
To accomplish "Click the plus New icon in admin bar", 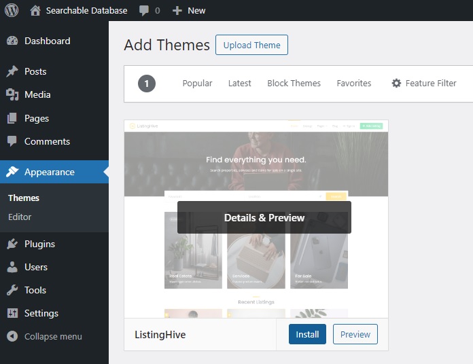I will click(177, 11).
